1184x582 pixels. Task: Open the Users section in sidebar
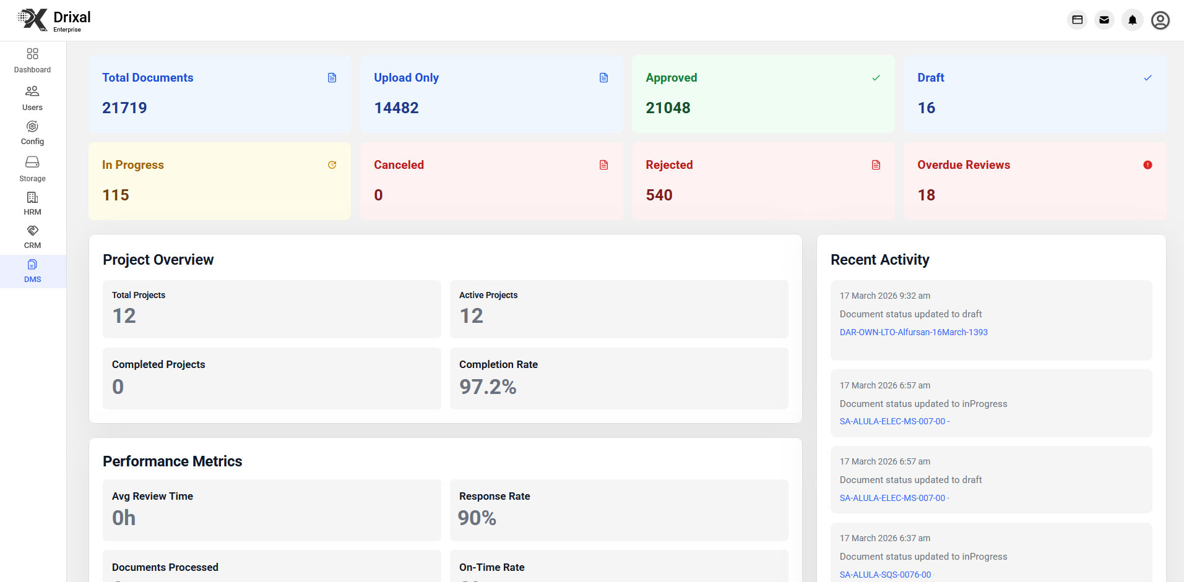tap(32, 98)
